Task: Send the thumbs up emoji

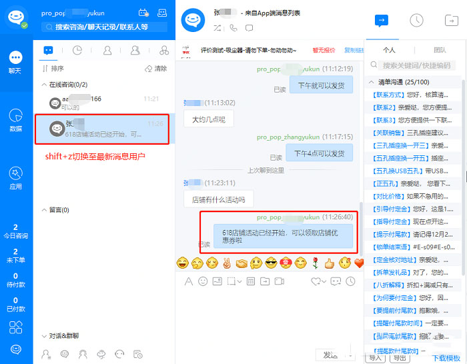Action: pyautogui.click(x=330, y=263)
